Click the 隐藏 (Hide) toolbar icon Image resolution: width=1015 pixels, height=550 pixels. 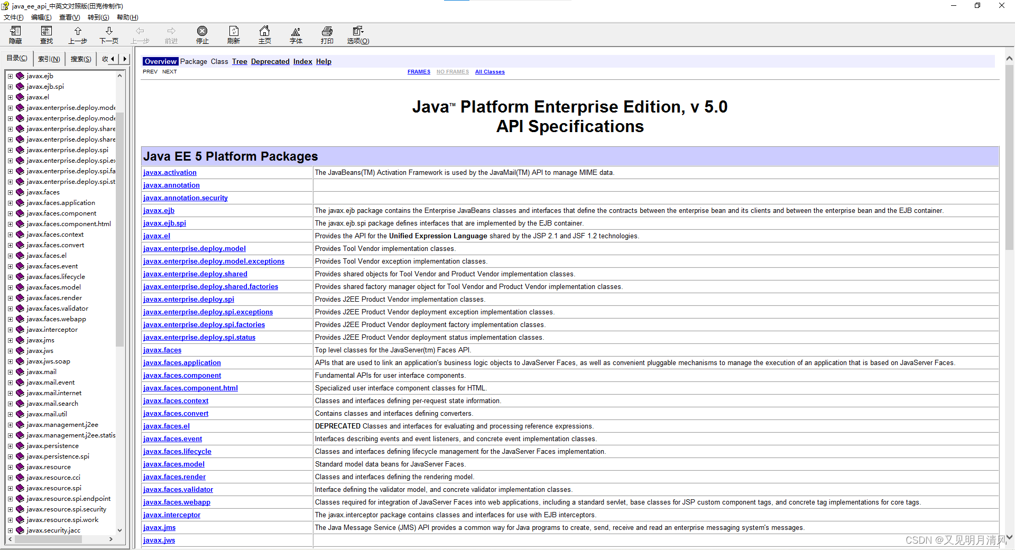point(15,35)
